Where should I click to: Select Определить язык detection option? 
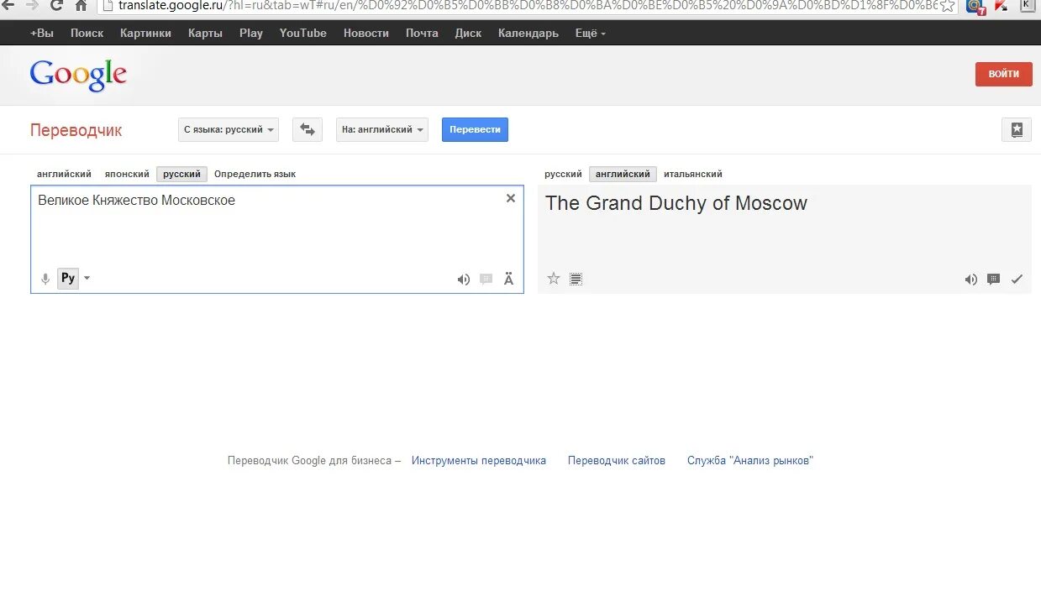click(255, 174)
